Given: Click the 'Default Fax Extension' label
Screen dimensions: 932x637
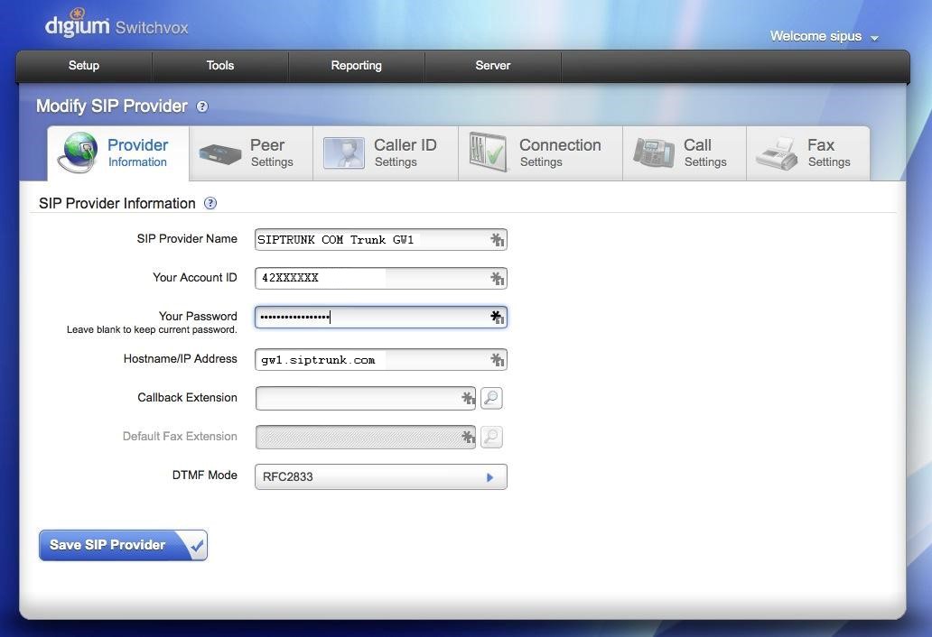Looking at the screenshot, I should pos(180,437).
